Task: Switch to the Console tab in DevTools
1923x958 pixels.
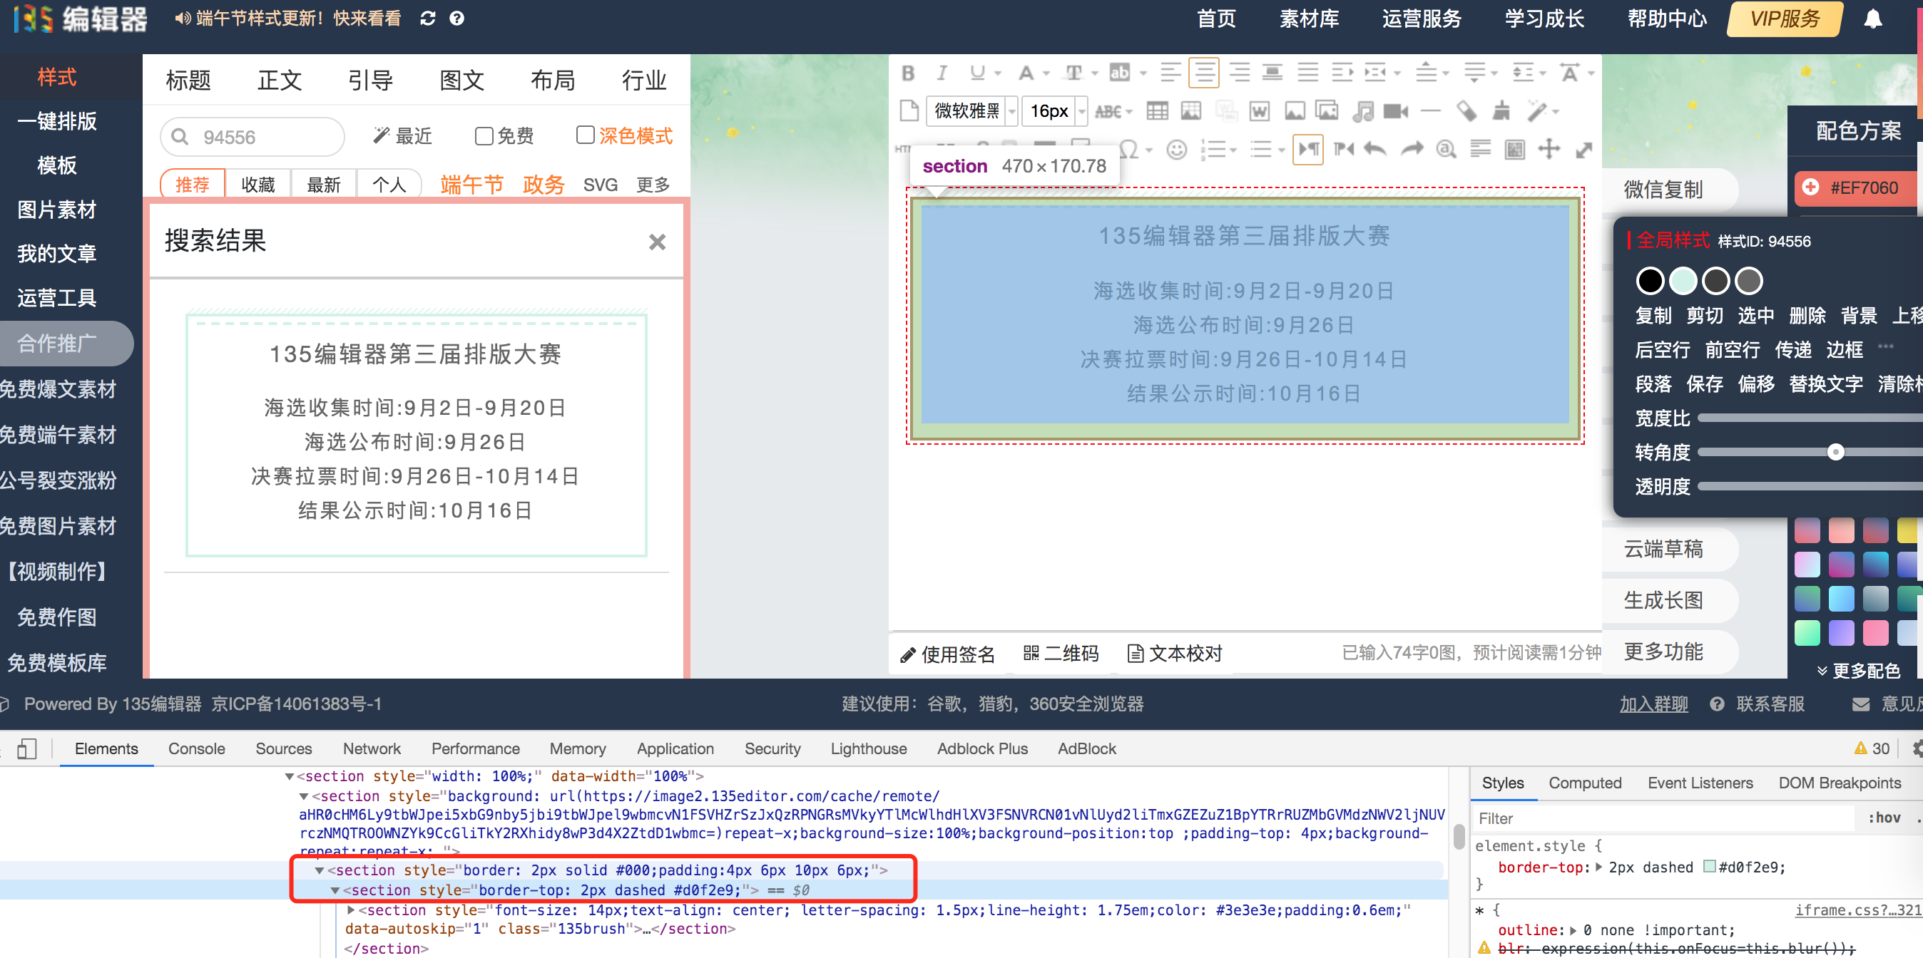Action: (196, 748)
